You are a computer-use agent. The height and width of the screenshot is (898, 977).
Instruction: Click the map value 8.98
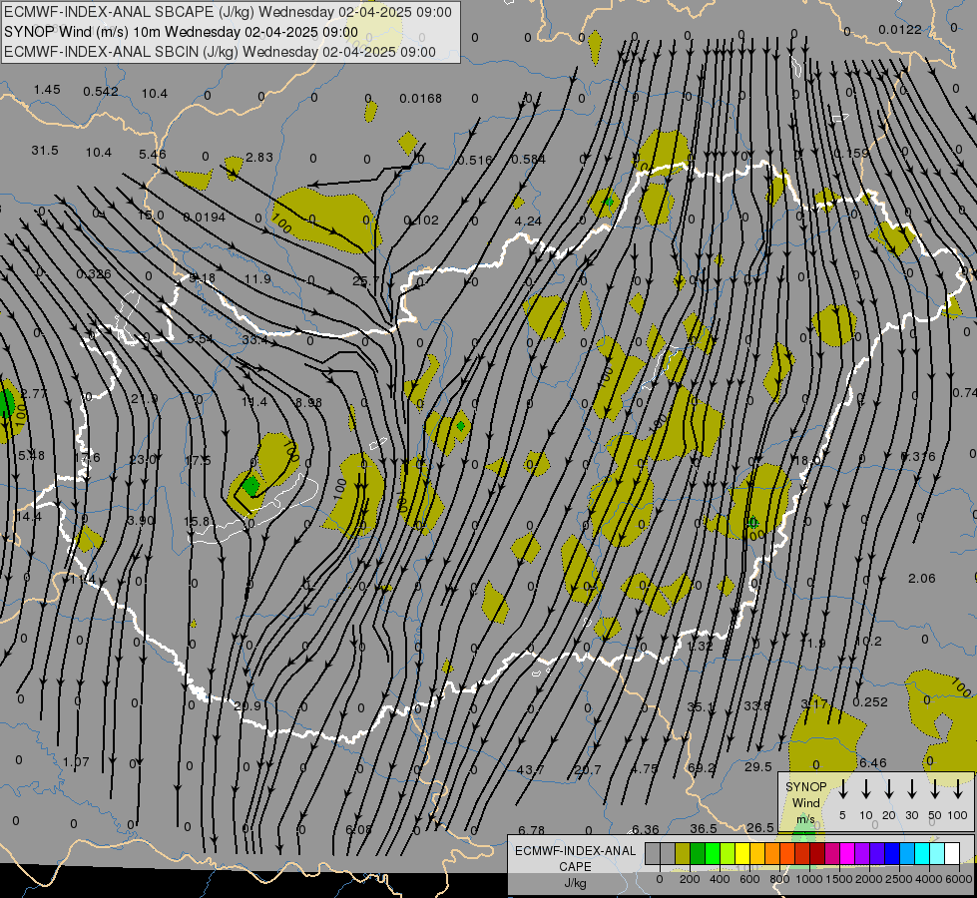click(309, 403)
